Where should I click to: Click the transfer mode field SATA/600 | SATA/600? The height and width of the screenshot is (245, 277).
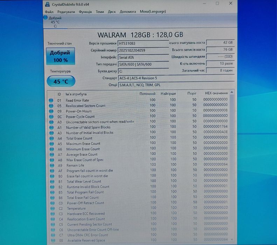(143, 64)
